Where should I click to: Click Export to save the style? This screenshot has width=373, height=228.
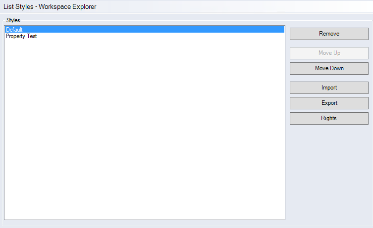point(329,103)
